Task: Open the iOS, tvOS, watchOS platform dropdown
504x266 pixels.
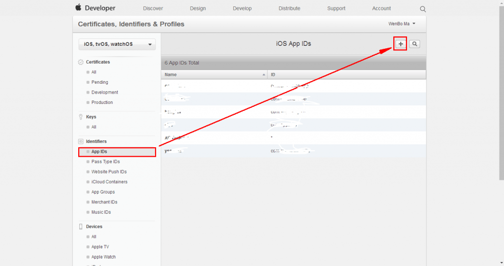Action: [x=117, y=44]
